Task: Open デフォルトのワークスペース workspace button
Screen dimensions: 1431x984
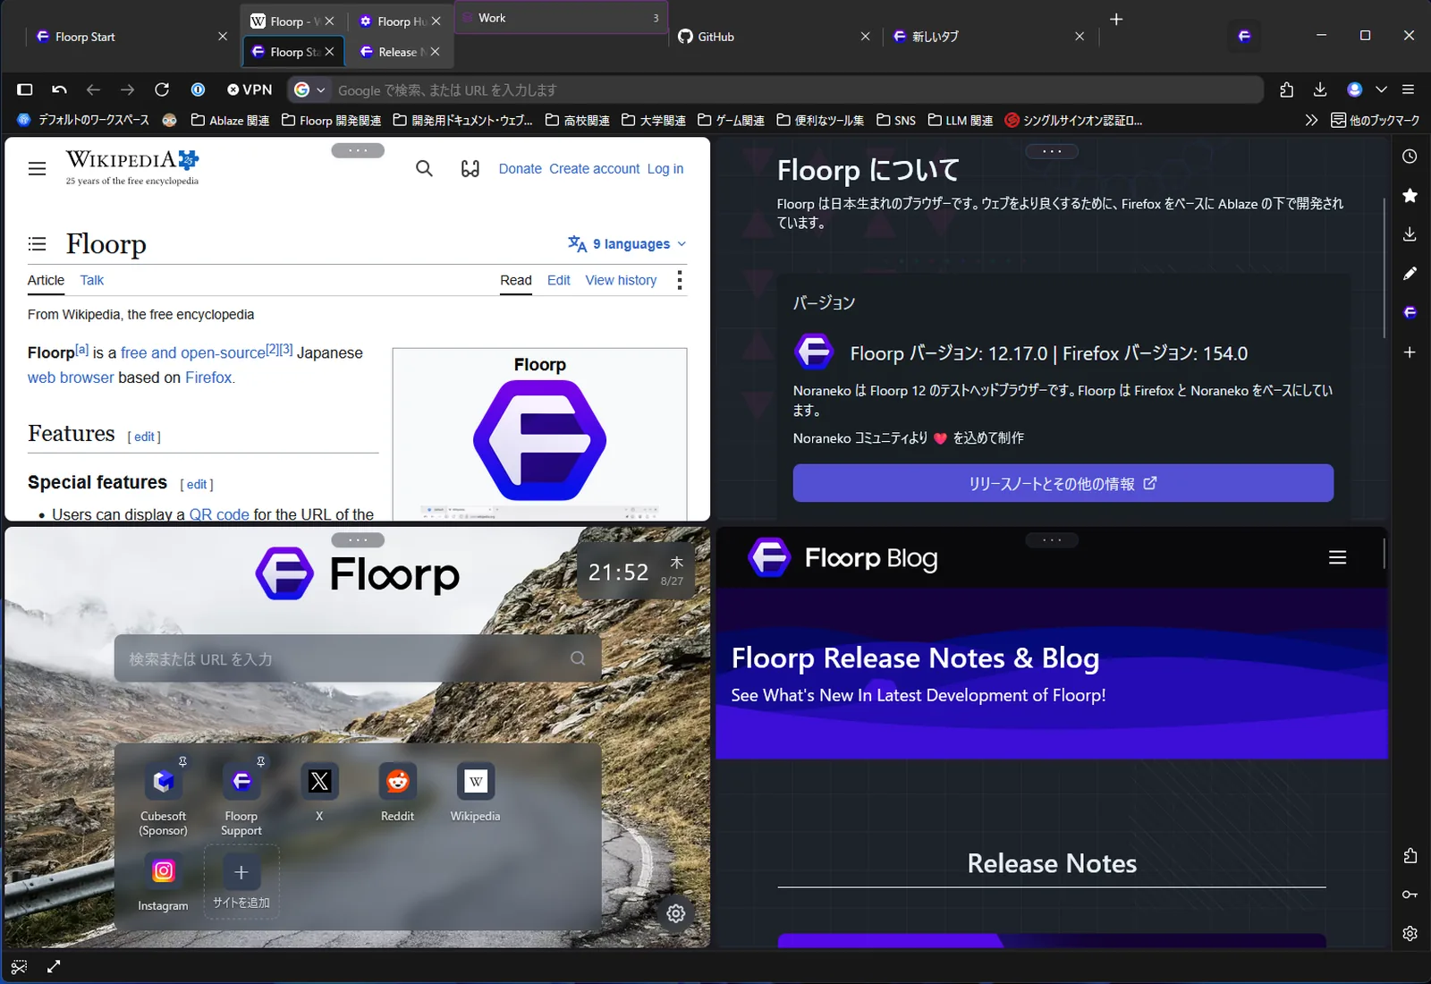Action: 83,120
